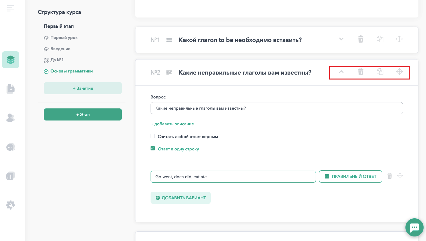Open the document checkmark icon in sidebar

[x=11, y=89]
